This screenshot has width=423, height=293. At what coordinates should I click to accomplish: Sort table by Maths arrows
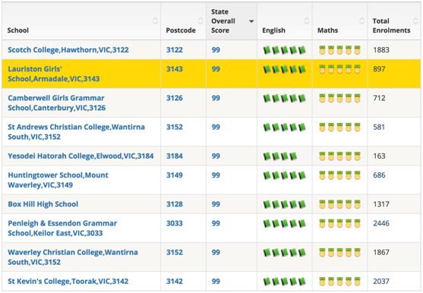(362, 20)
